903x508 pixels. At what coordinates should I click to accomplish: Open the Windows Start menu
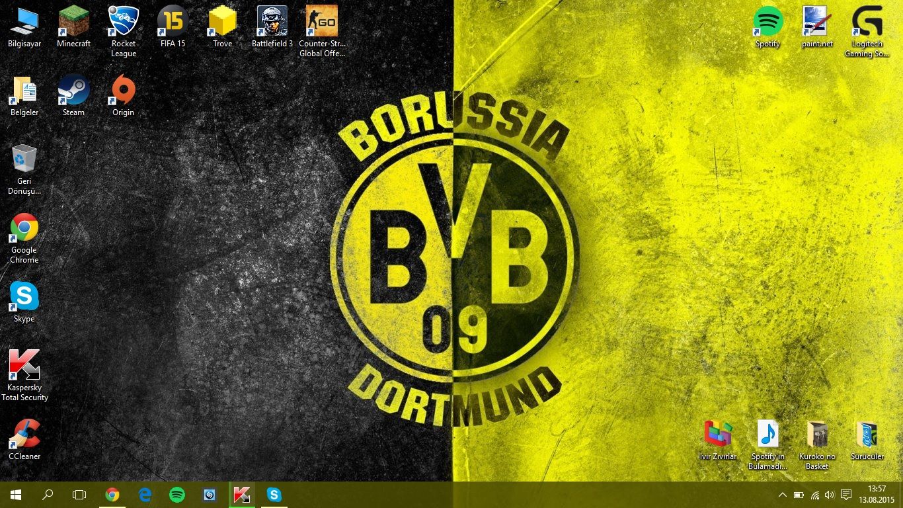16,495
